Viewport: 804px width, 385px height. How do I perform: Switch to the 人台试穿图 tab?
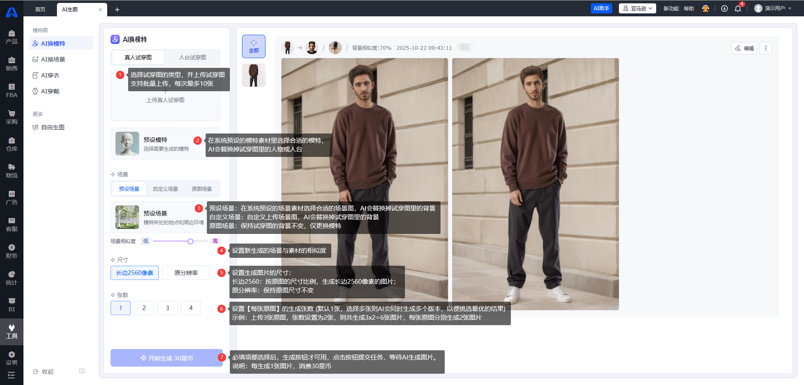pyautogui.click(x=192, y=57)
